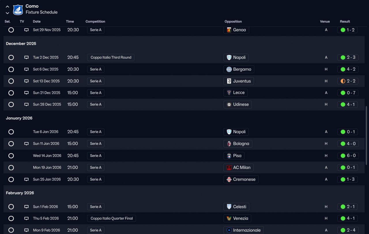Go to previous club with up chevron
The height and width of the screenshot is (234, 369).
tap(7, 7)
